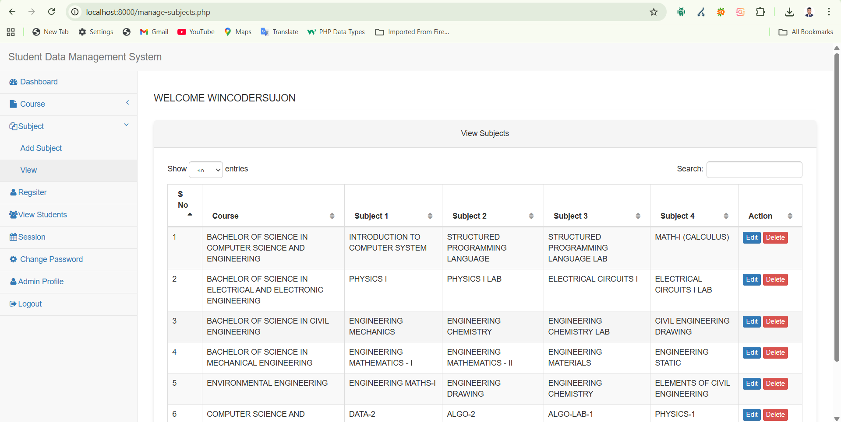
Task: Expand the Course sidebar menu chevron
Action: (127, 103)
